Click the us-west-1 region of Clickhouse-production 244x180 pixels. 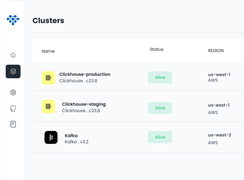(219, 75)
